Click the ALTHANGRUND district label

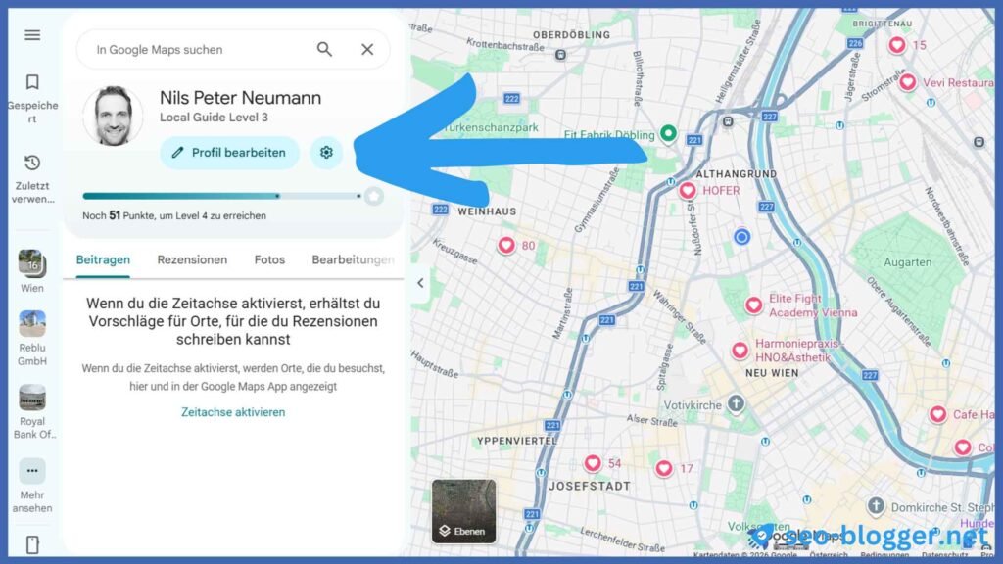737,174
